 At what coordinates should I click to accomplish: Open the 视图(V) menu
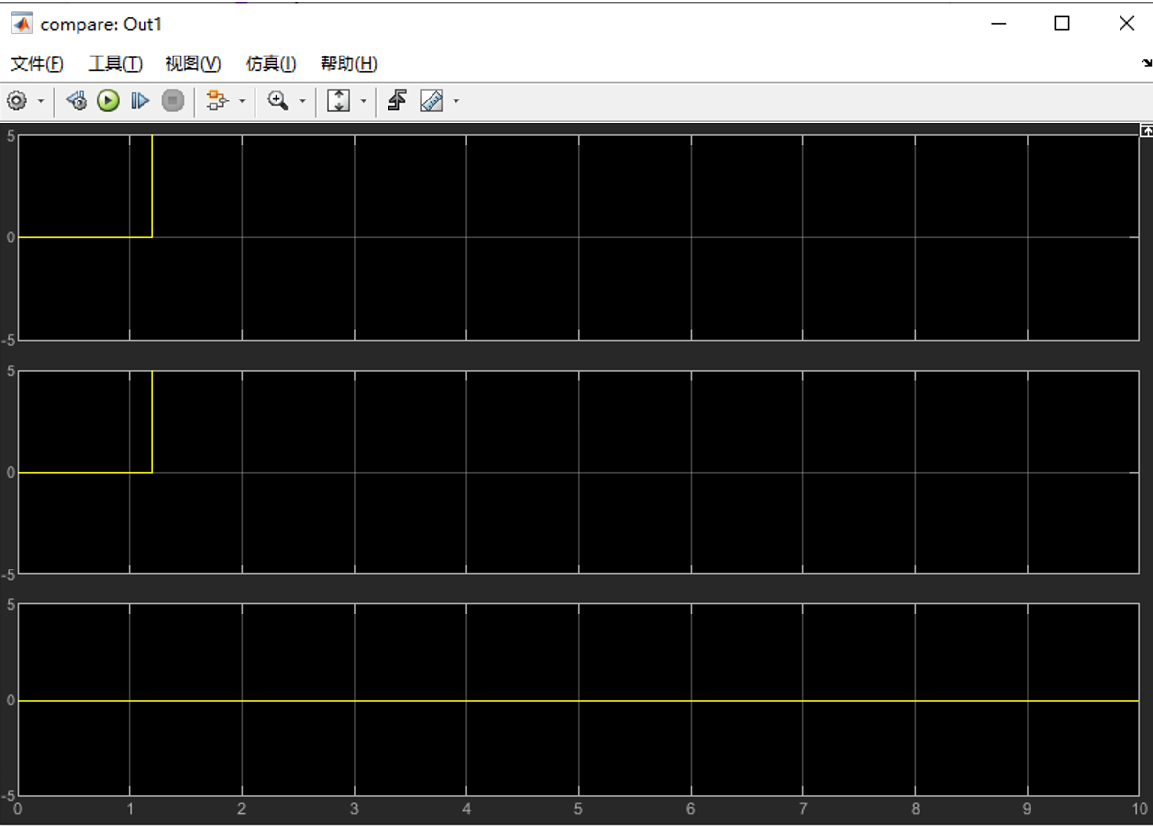193,64
